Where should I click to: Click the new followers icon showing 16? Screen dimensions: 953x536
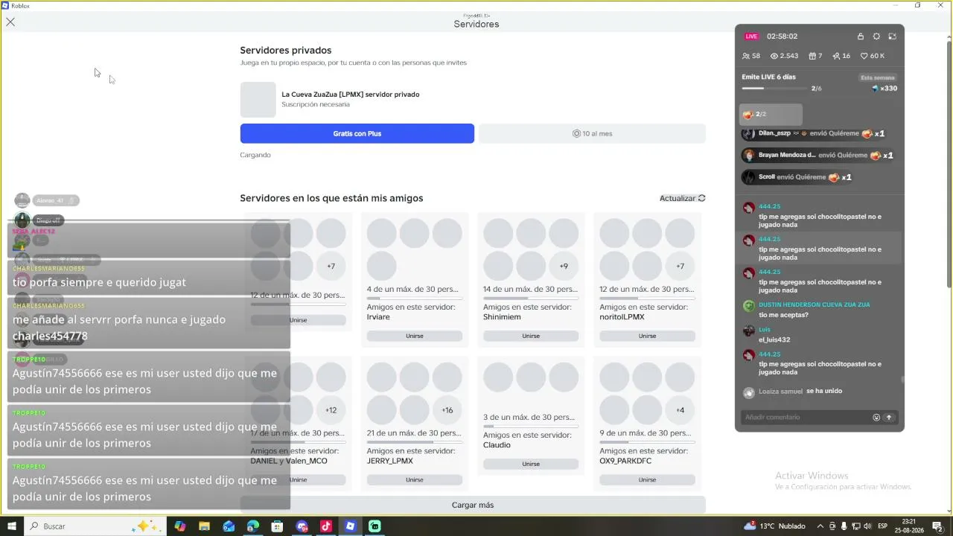tap(836, 56)
